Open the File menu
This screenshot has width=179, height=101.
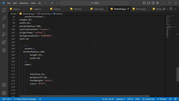point(9,3)
